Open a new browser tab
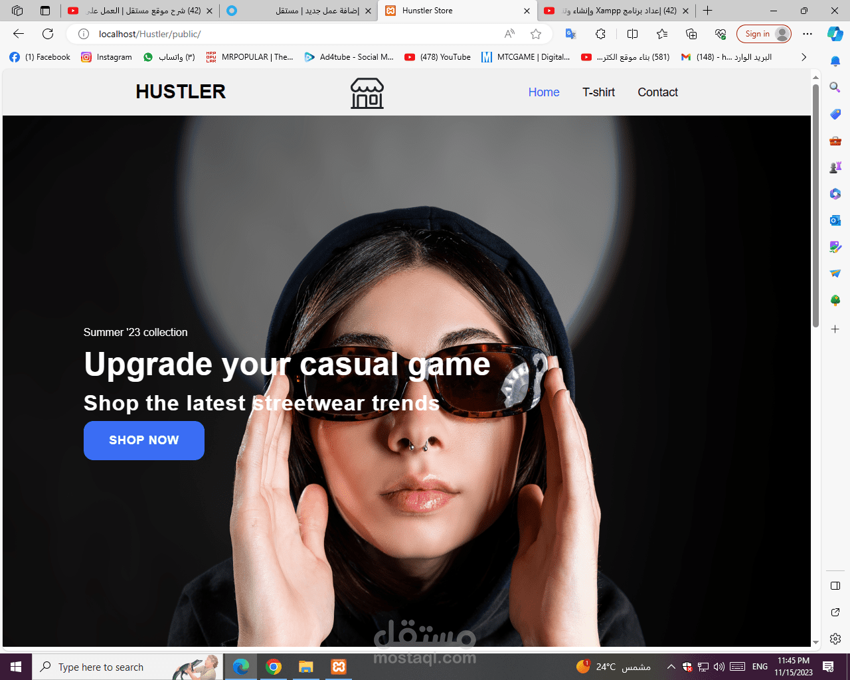 click(x=708, y=11)
